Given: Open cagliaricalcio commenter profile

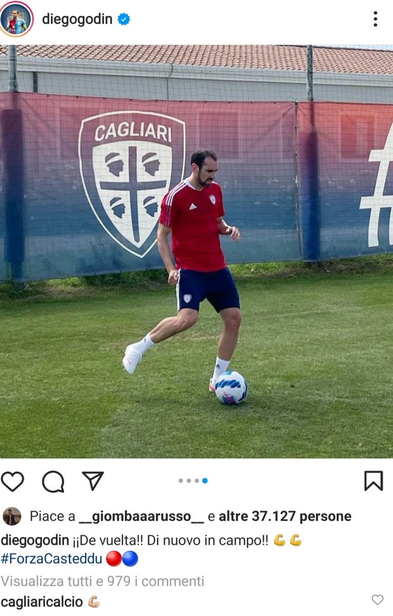Looking at the screenshot, I should [42, 602].
